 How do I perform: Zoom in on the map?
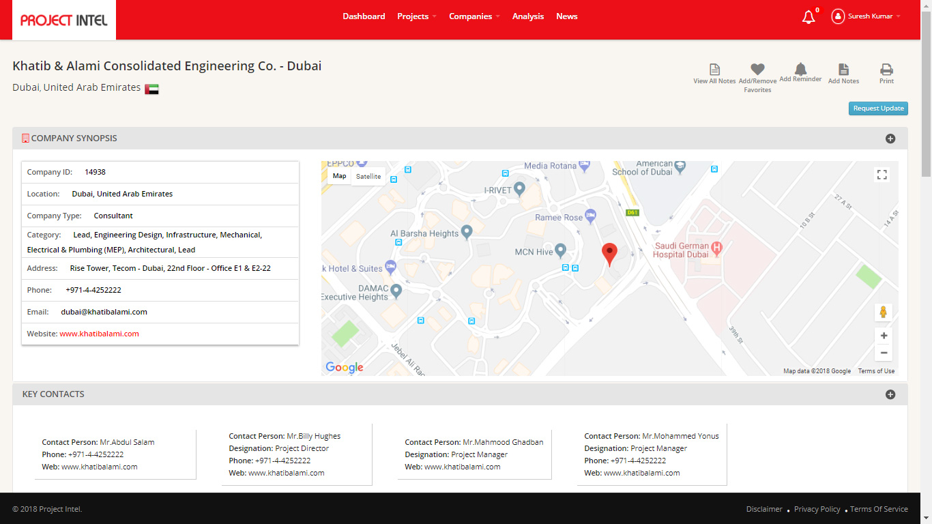coord(884,336)
